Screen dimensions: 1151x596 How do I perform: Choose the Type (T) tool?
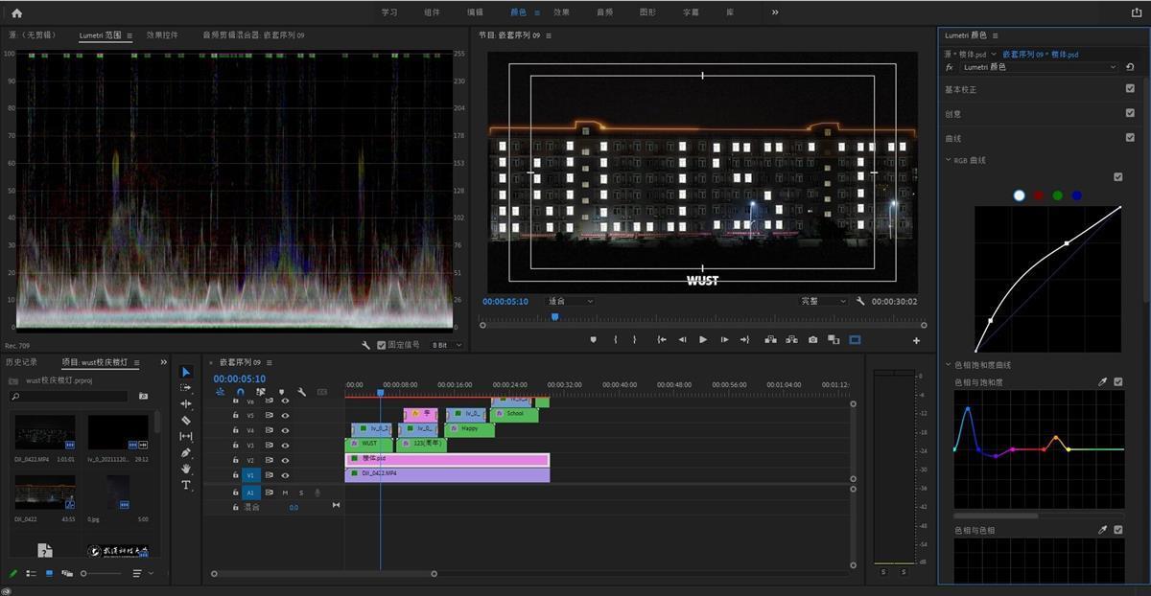(186, 485)
